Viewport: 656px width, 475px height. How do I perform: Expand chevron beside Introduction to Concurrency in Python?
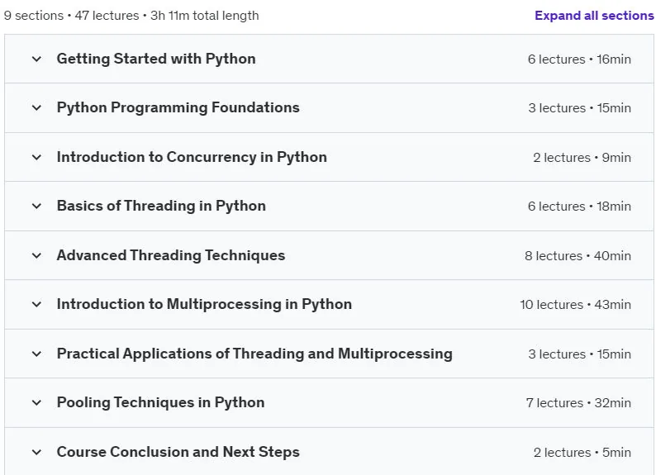[37, 157]
